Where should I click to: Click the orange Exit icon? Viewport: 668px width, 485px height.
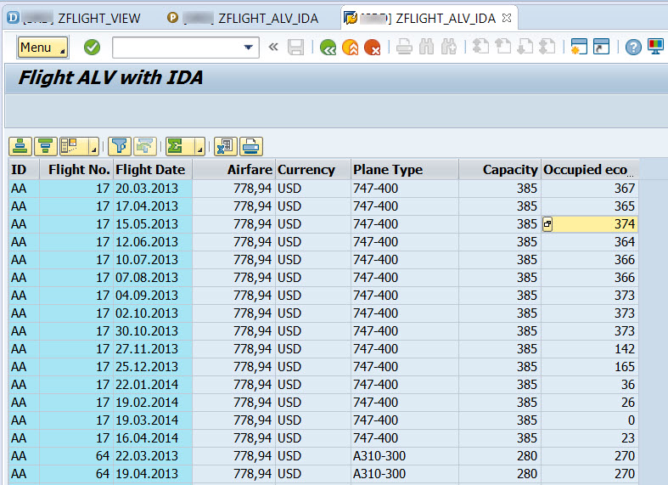(x=350, y=48)
